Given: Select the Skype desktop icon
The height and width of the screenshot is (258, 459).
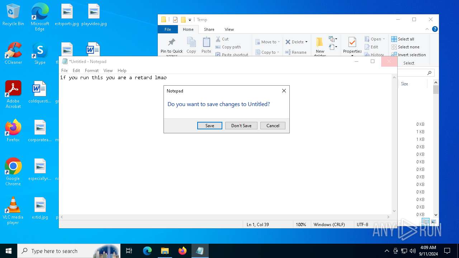Looking at the screenshot, I should tap(40, 53).
